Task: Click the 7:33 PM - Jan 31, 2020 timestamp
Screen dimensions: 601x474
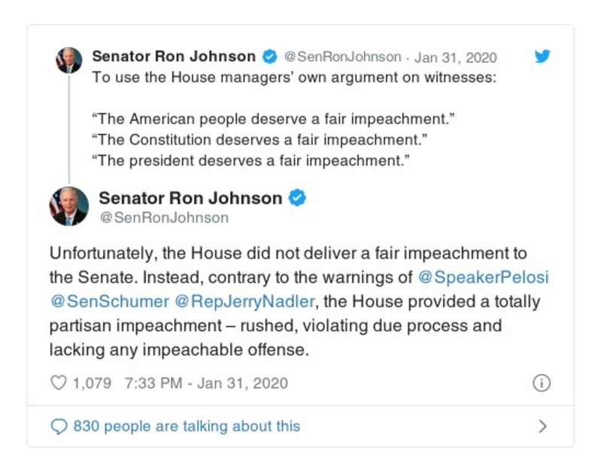Action: (206, 383)
